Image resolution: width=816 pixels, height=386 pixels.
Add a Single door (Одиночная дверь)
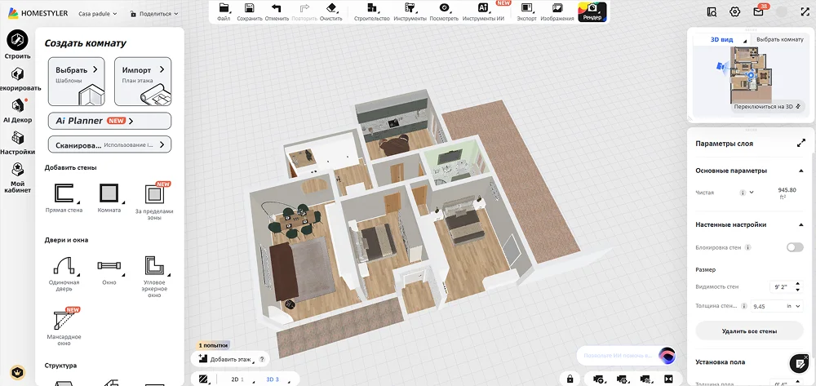point(64,266)
